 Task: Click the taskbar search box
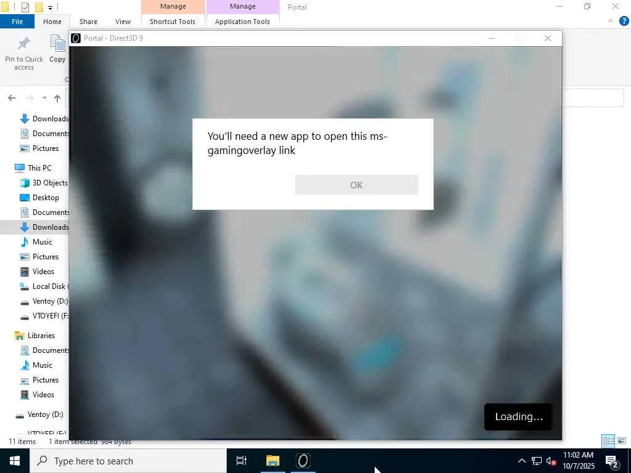coord(128,461)
